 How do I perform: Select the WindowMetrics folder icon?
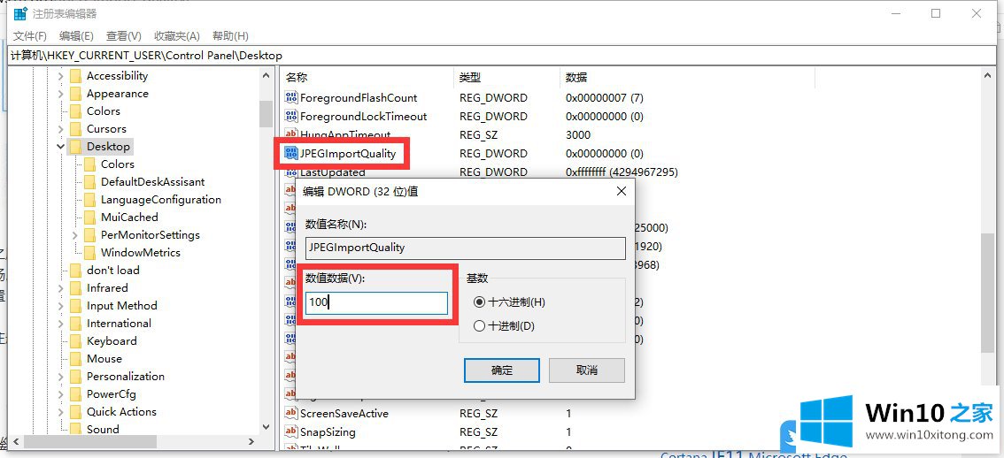(89, 253)
